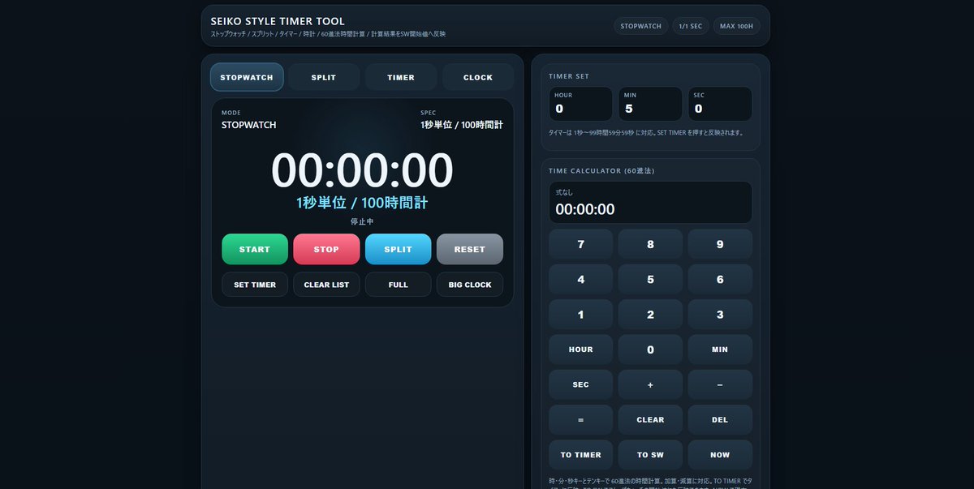Screen dimensions: 974x489
Task: Insert current time with NOW button
Action: click(x=720, y=455)
